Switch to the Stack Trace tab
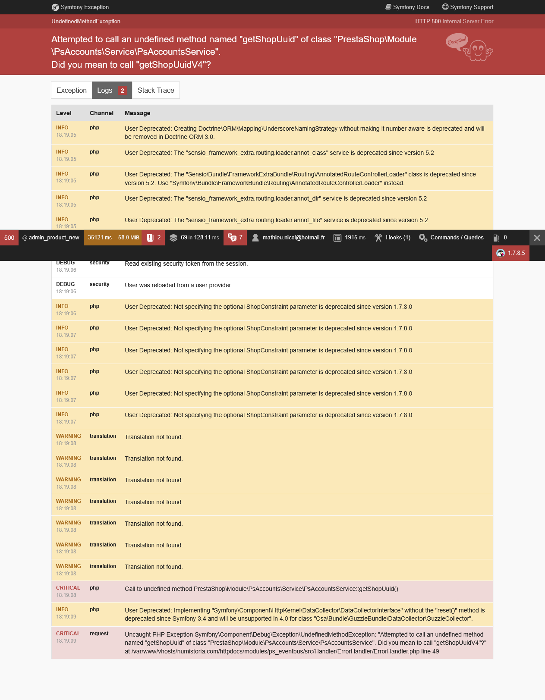 [x=156, y=90]
